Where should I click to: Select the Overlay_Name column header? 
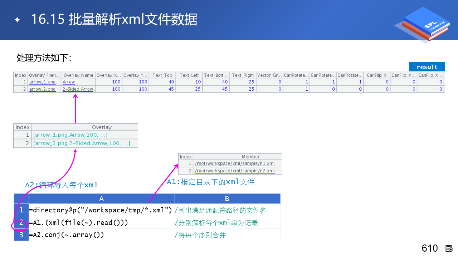(x=78, y=75)
